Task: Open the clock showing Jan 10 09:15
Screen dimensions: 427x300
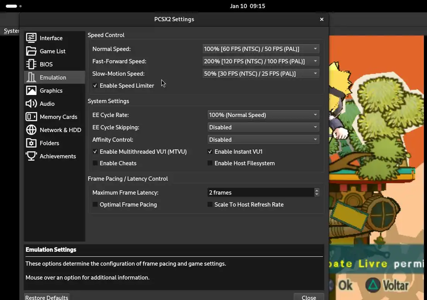Action: [247, 6]
